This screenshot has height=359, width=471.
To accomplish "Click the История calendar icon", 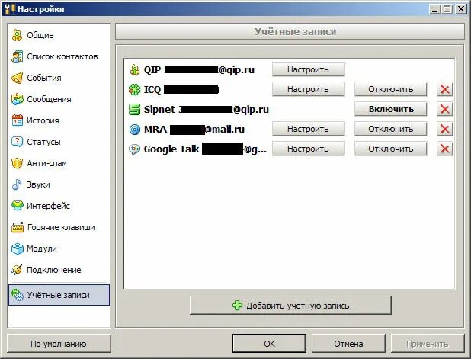I will coord(17,120).
